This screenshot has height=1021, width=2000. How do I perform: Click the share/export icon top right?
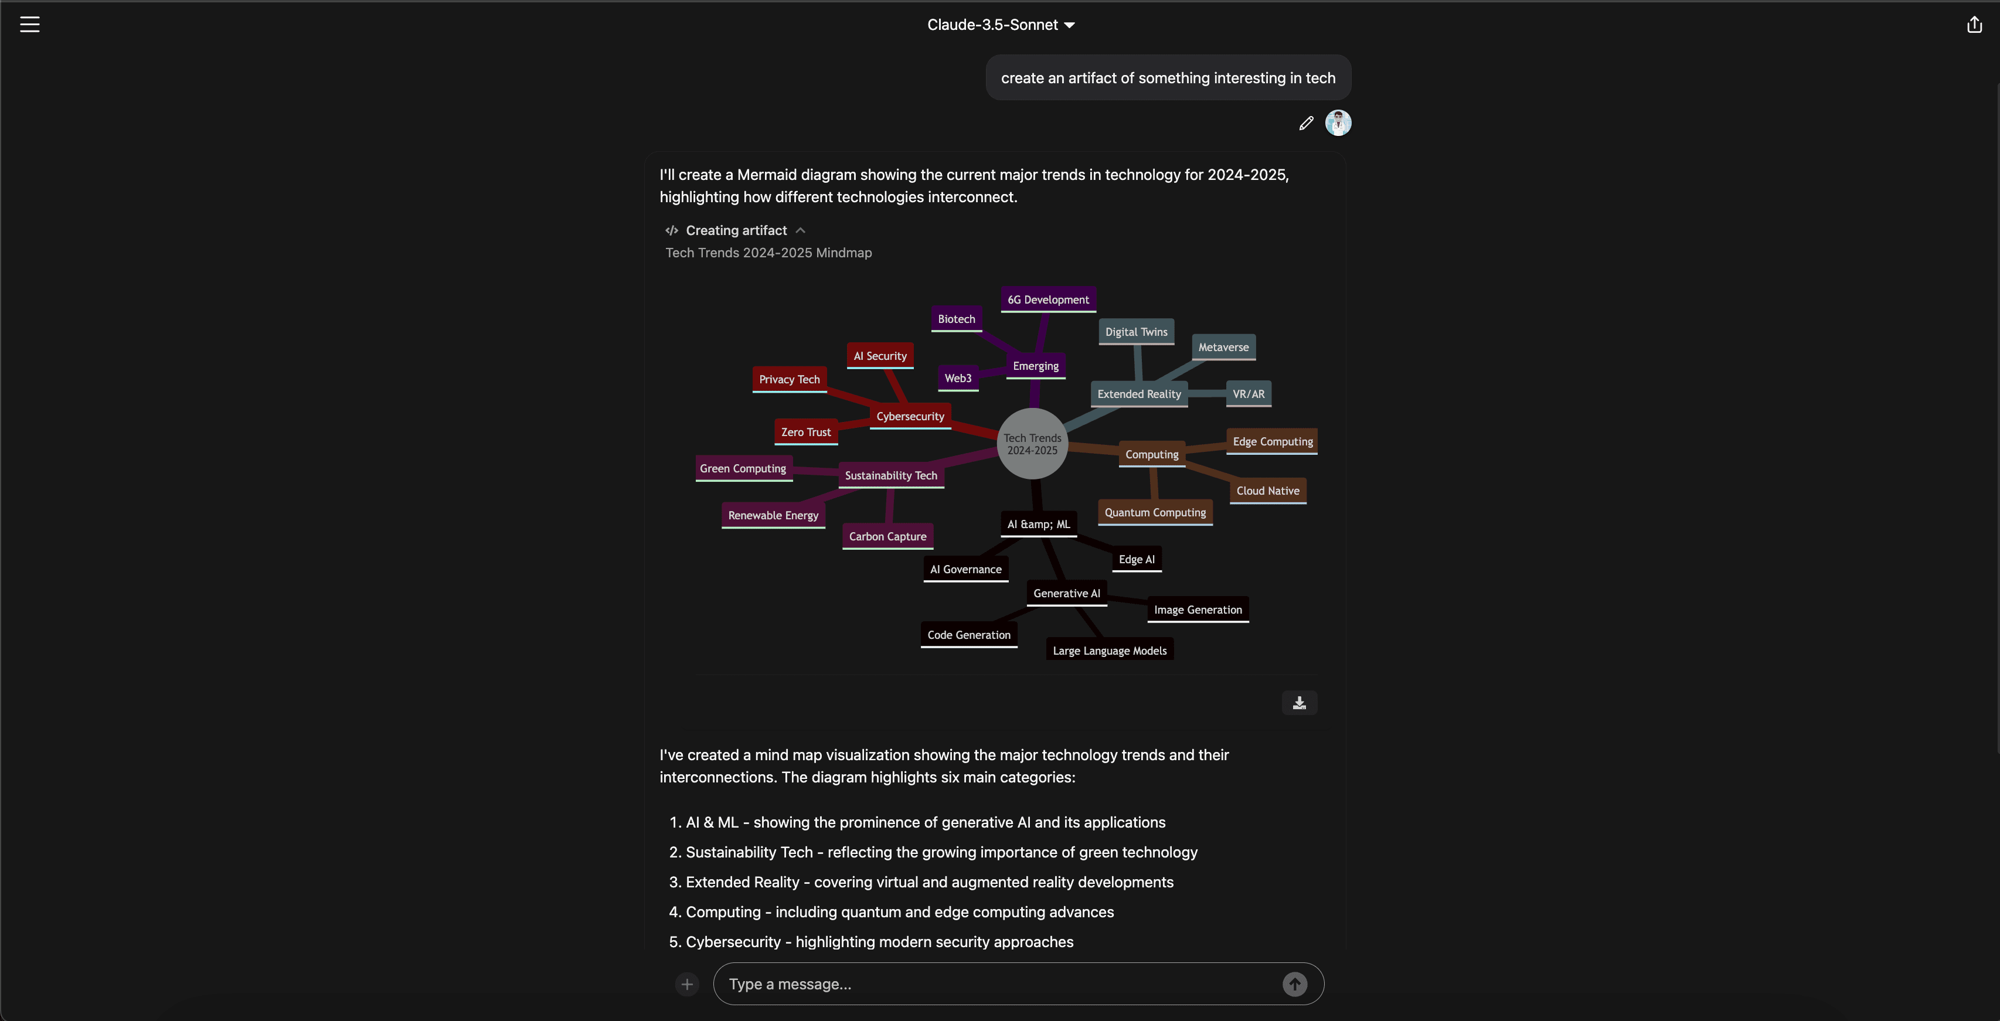(x=1975, y=23)
